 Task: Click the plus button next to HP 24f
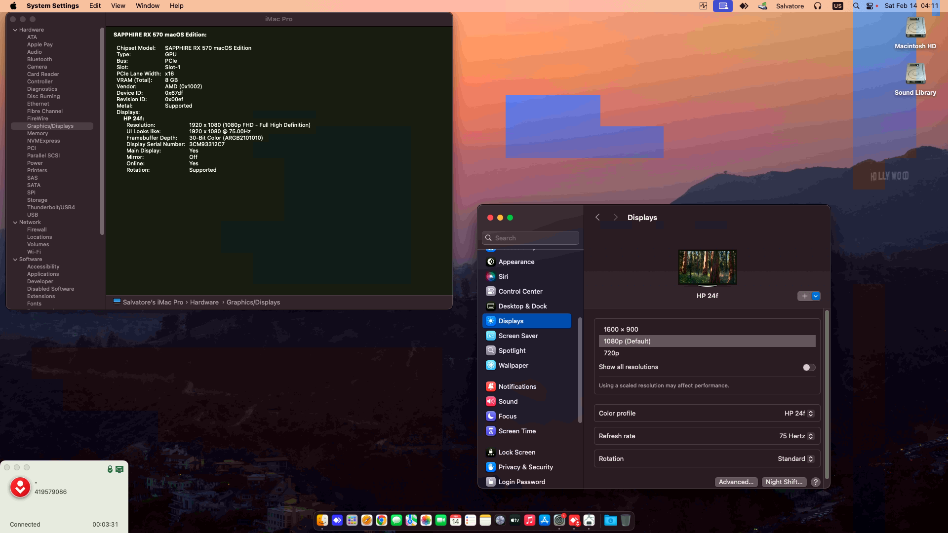click(804, 296)
